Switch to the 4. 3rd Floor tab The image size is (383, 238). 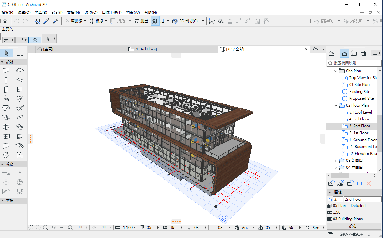tap(146, 49)
